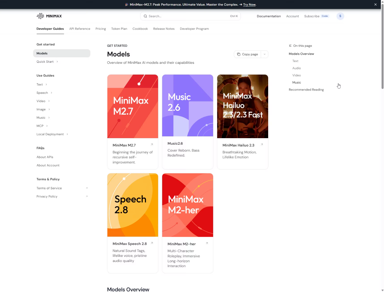Click the Speech 2.8 card image
This screenshot has height=292, width=384.
(133, 205)
